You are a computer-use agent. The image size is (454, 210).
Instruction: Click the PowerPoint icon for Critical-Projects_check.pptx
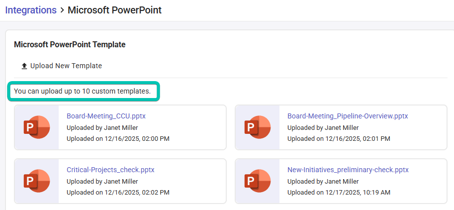36,181
